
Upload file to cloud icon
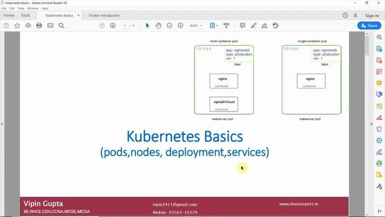point(28,25)
